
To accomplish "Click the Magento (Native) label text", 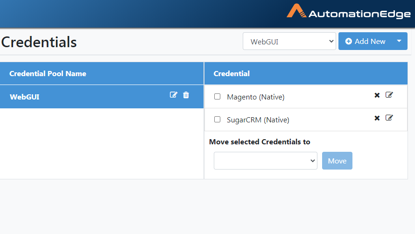I will (x=256, y=97).
